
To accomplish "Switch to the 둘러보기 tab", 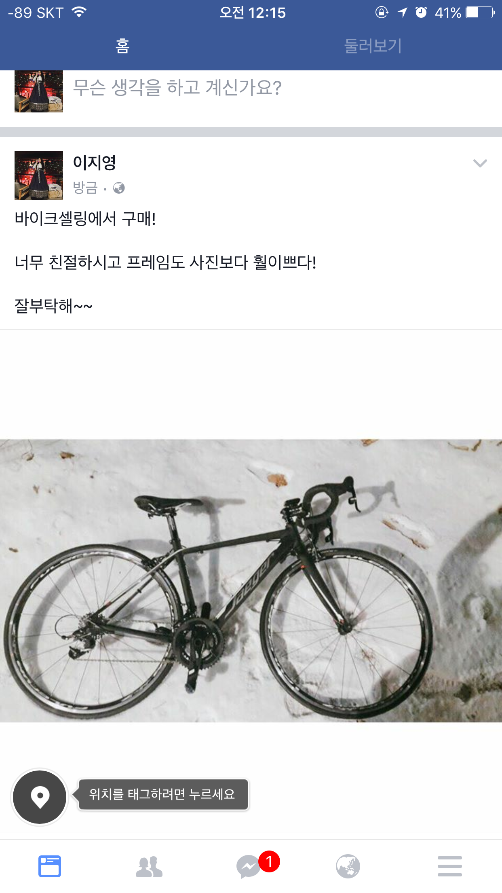I will point(373,46).
